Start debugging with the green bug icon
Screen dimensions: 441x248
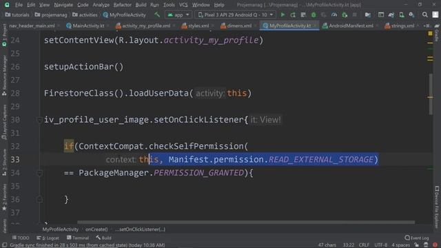[314, 14]
